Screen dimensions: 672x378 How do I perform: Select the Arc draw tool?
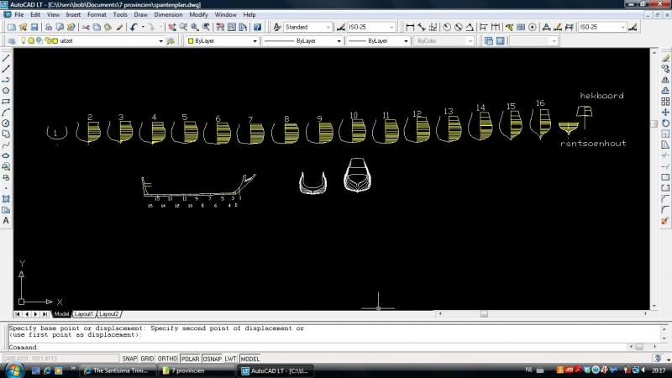(x=6, y=113)
